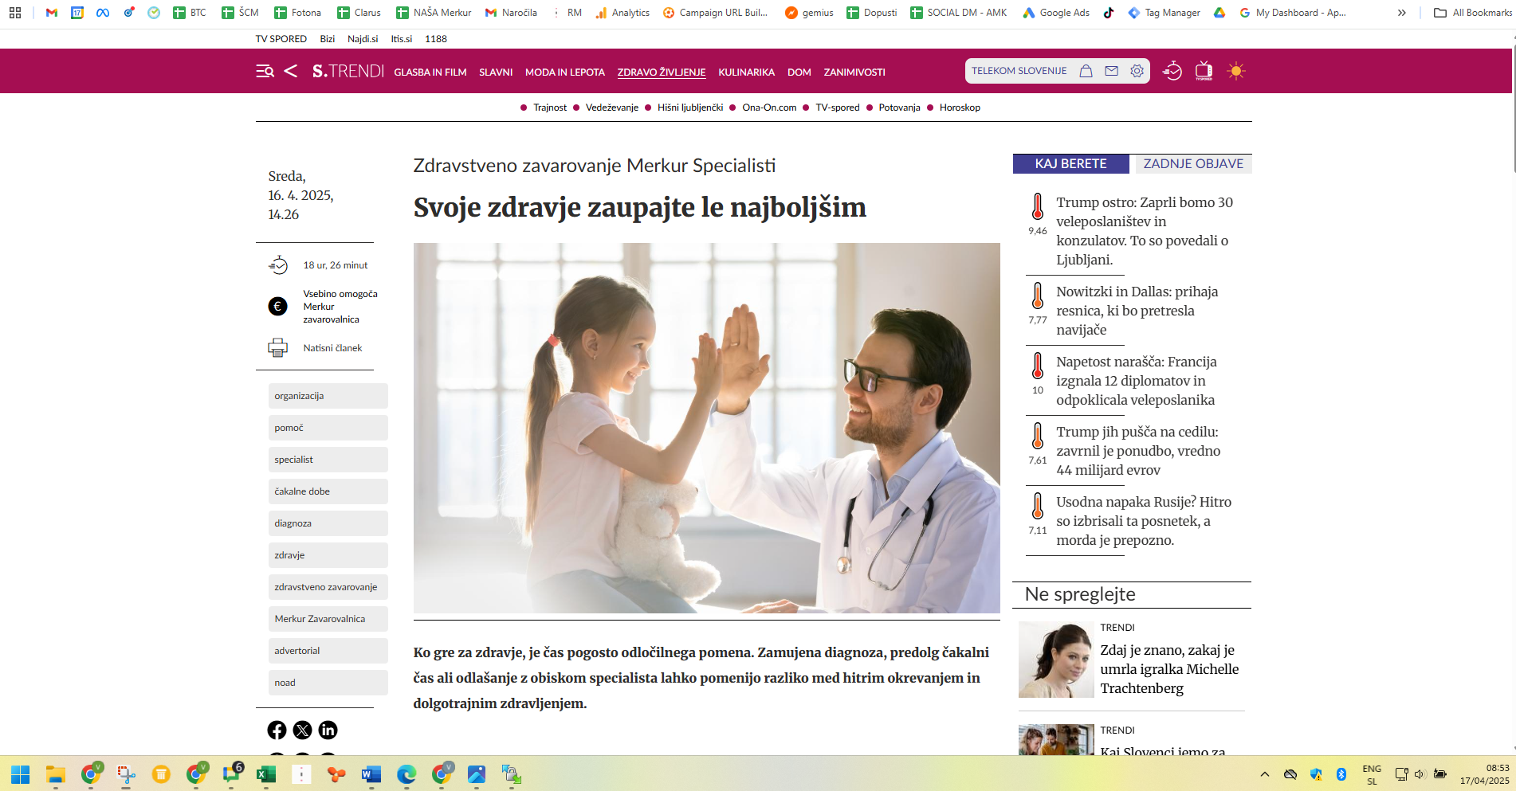Click the back arrow beside S.TRENDI

291,72
